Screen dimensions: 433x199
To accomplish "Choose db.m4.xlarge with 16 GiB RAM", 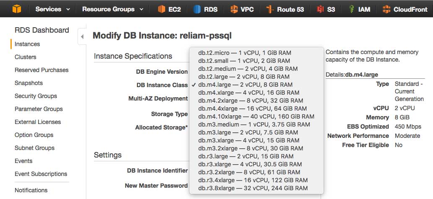I will (249, 93).
